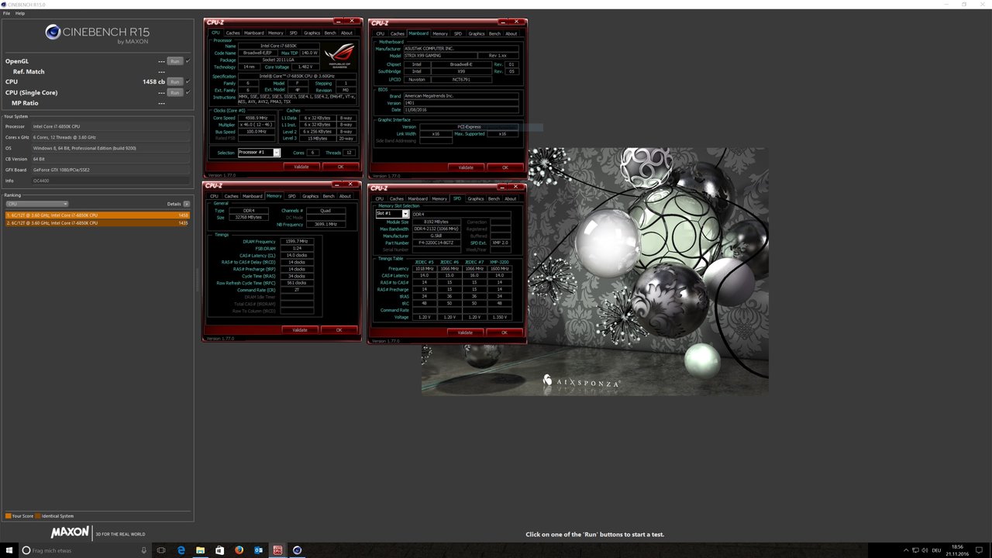992x558 pixels.
Task: Open Mainboard tab in CPU-Z CPU window
Action: click(254, 33)
